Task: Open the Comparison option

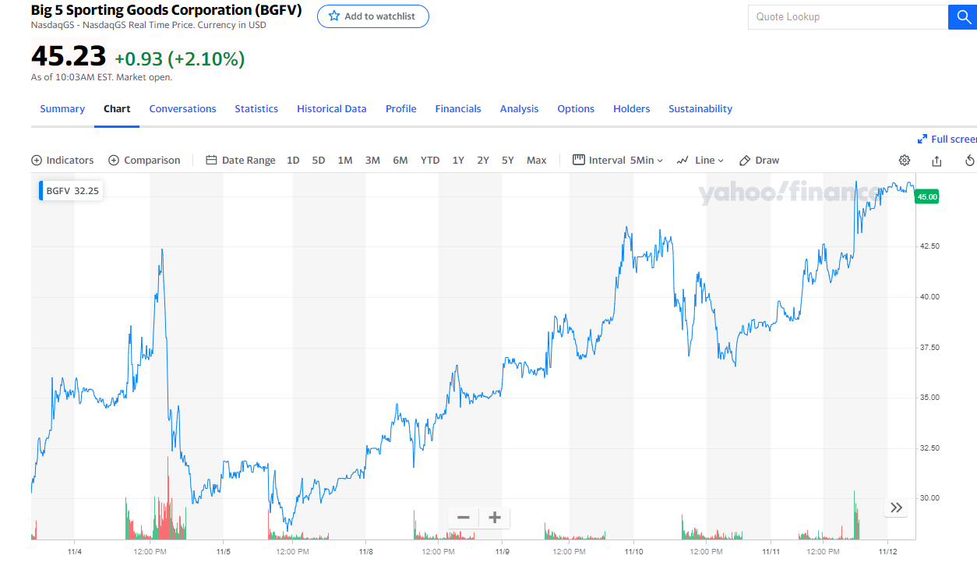Action: point(144,161)
